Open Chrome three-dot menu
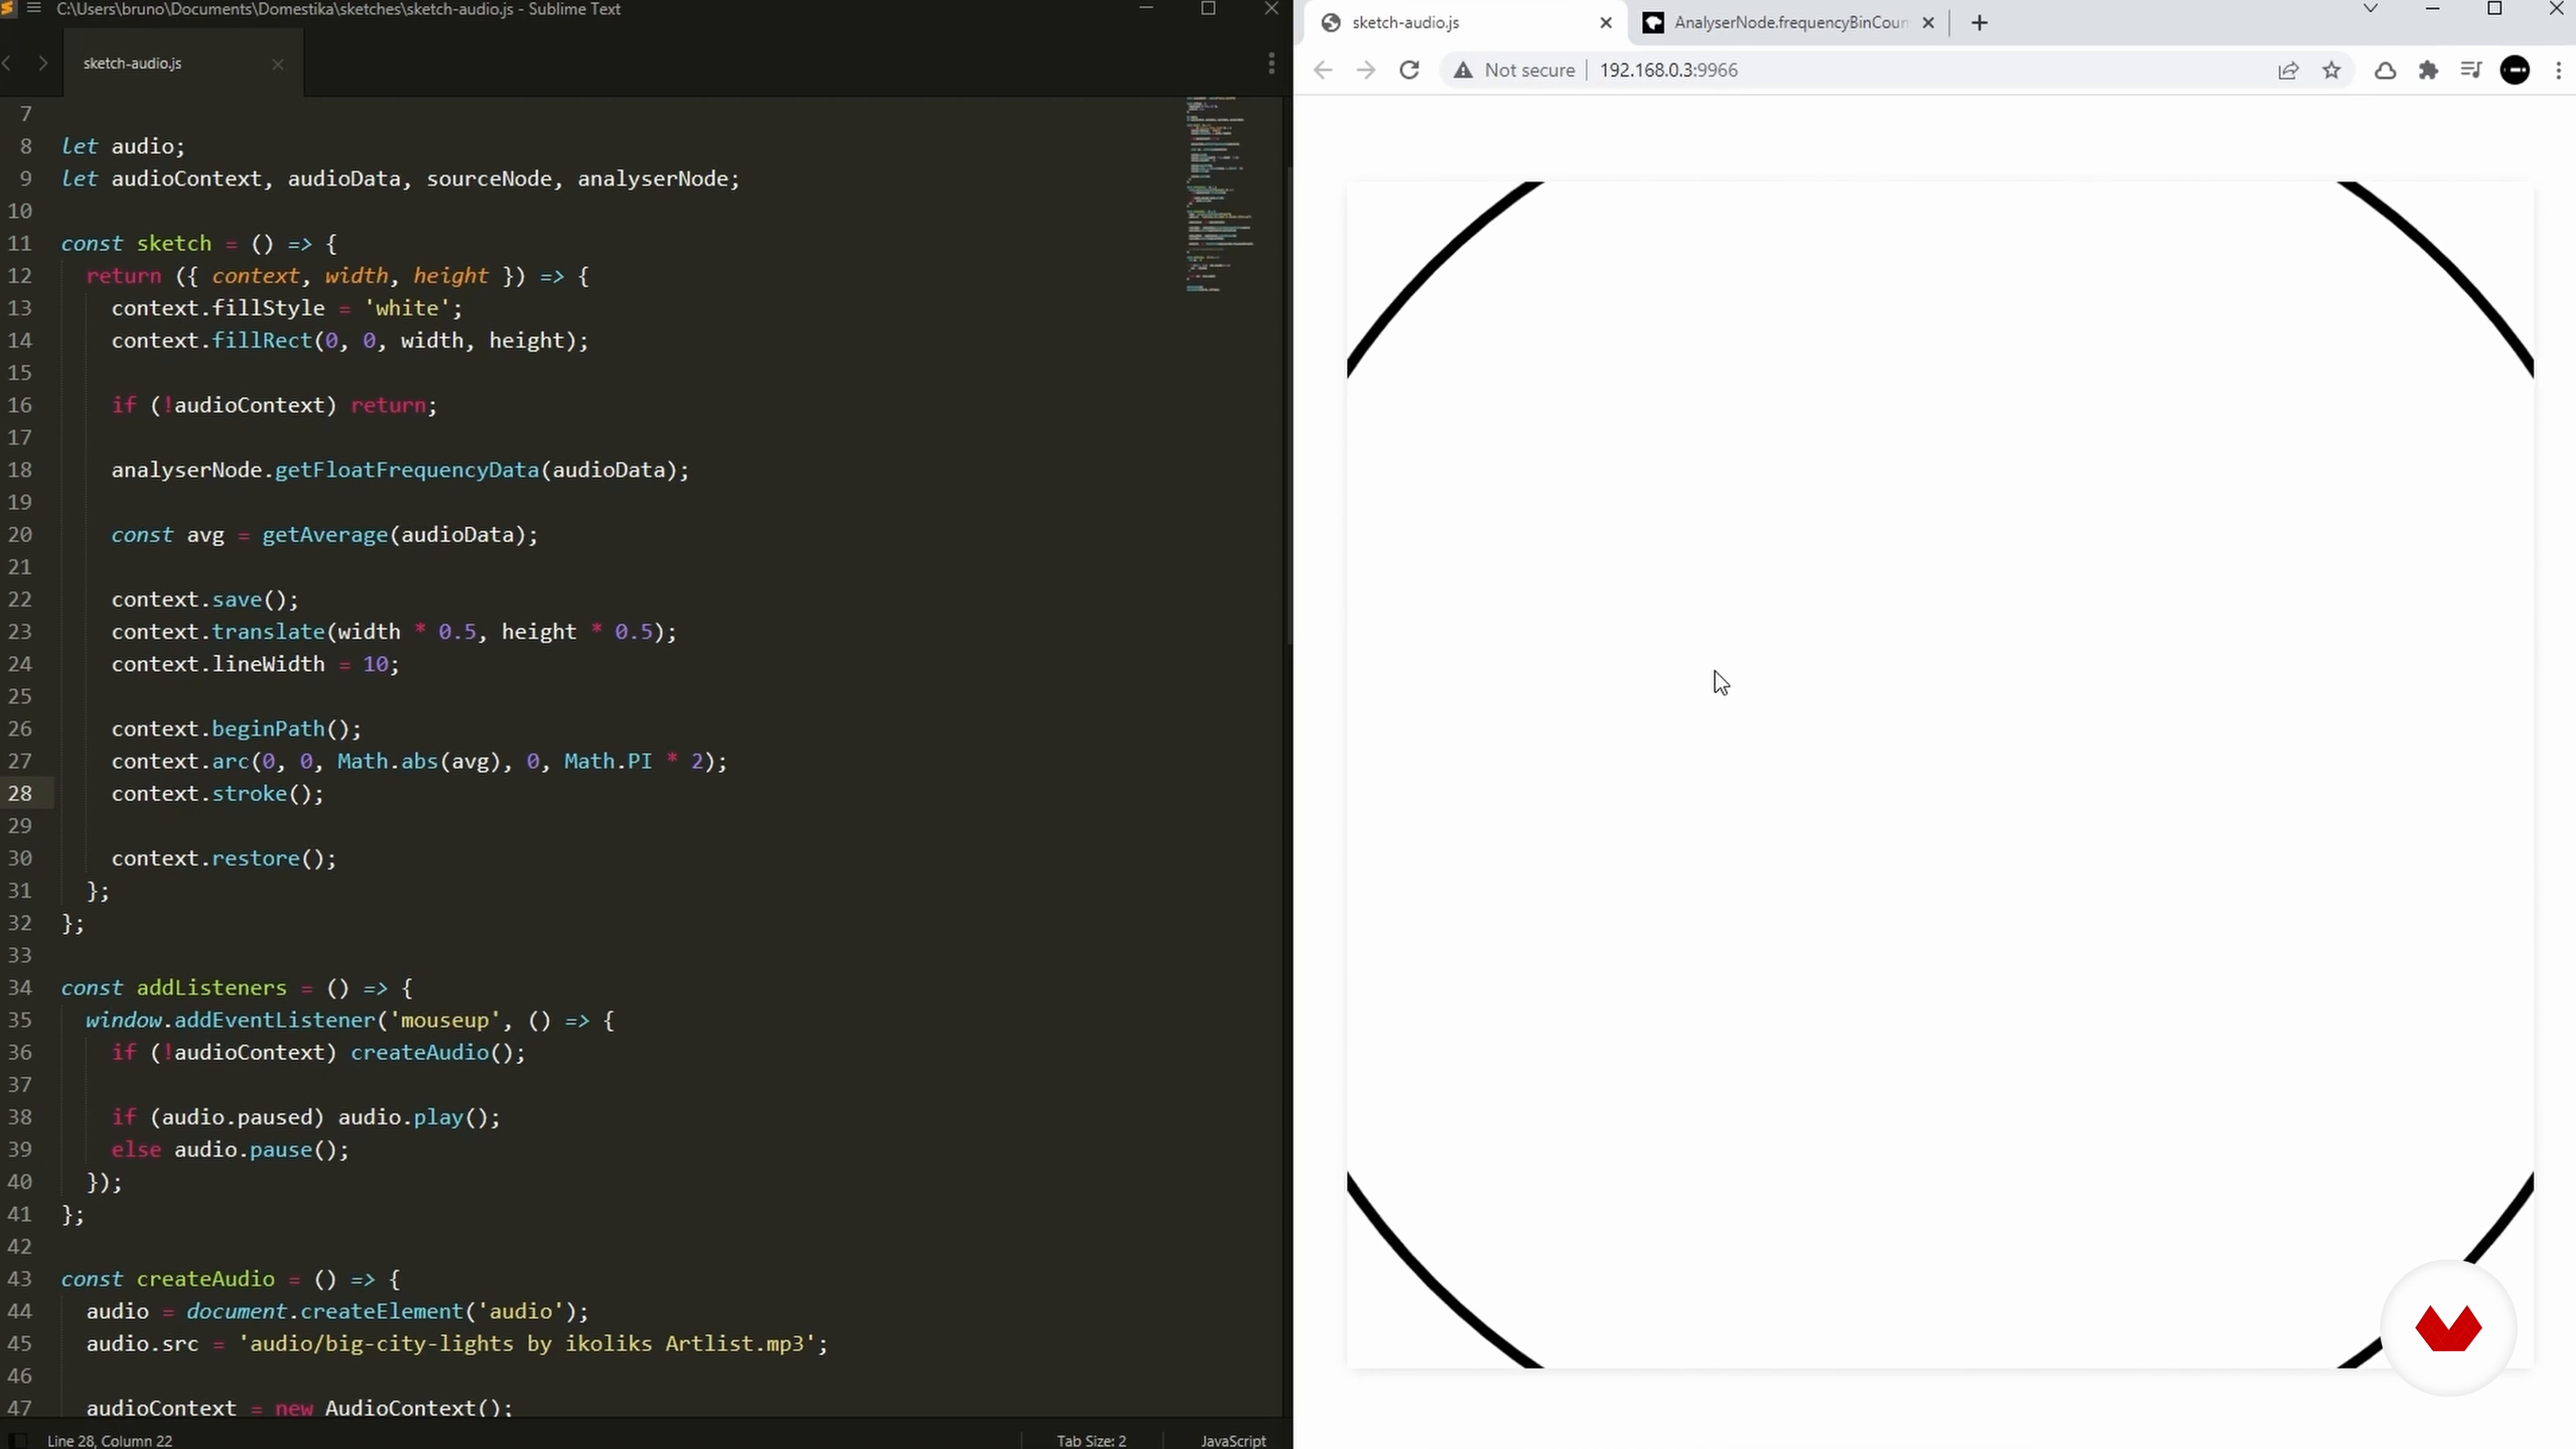This screenshot has height=1449, width=2576. (x=2559, y=70)
